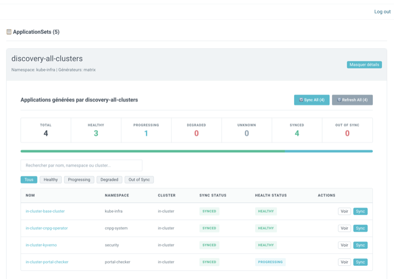Click Voir for in-cluster-kyverno
394x279 pixels.
tap(344, 245)
